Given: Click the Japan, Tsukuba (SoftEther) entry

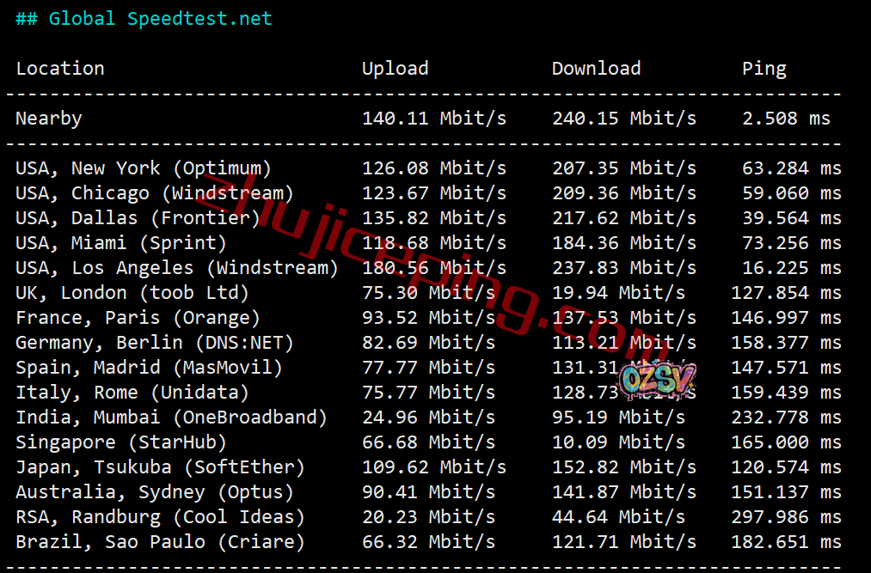Looking at the screenshot, I should pos(160,467).
